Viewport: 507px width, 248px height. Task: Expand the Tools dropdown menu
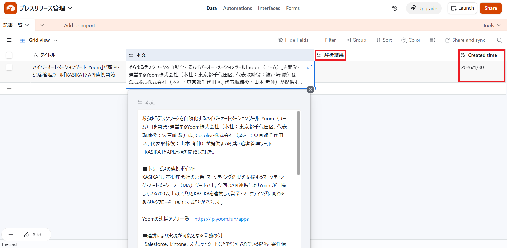(x=492, y=25)
